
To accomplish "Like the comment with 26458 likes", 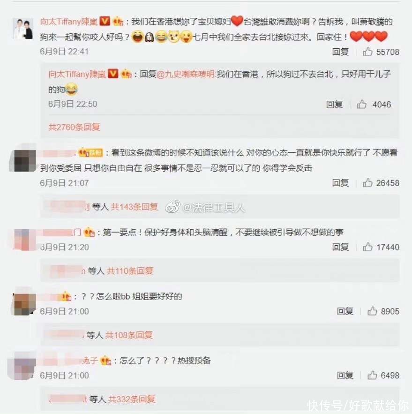I will click(367, 183).
